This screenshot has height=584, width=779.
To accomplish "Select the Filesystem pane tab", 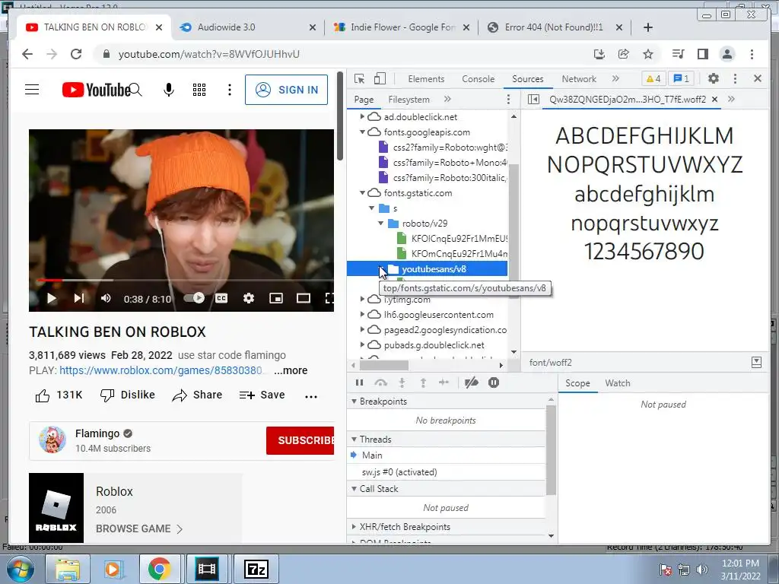I will coord(409,100).
